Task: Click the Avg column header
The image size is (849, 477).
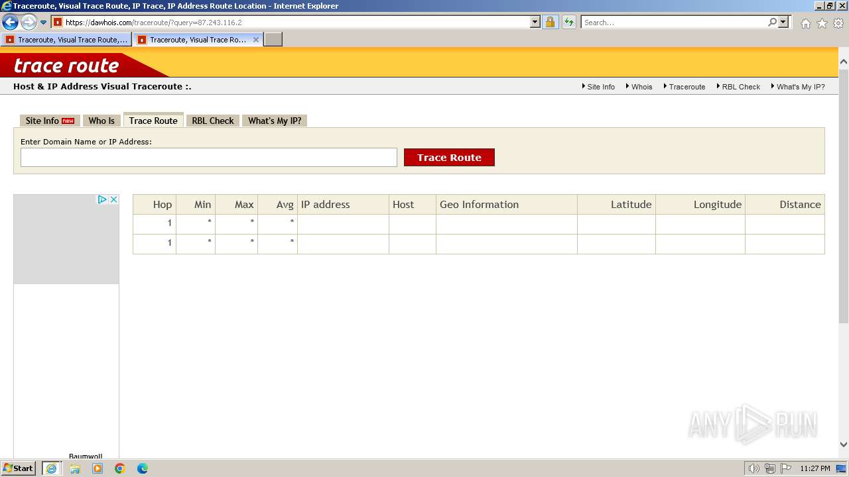Action: click(278, 205)
